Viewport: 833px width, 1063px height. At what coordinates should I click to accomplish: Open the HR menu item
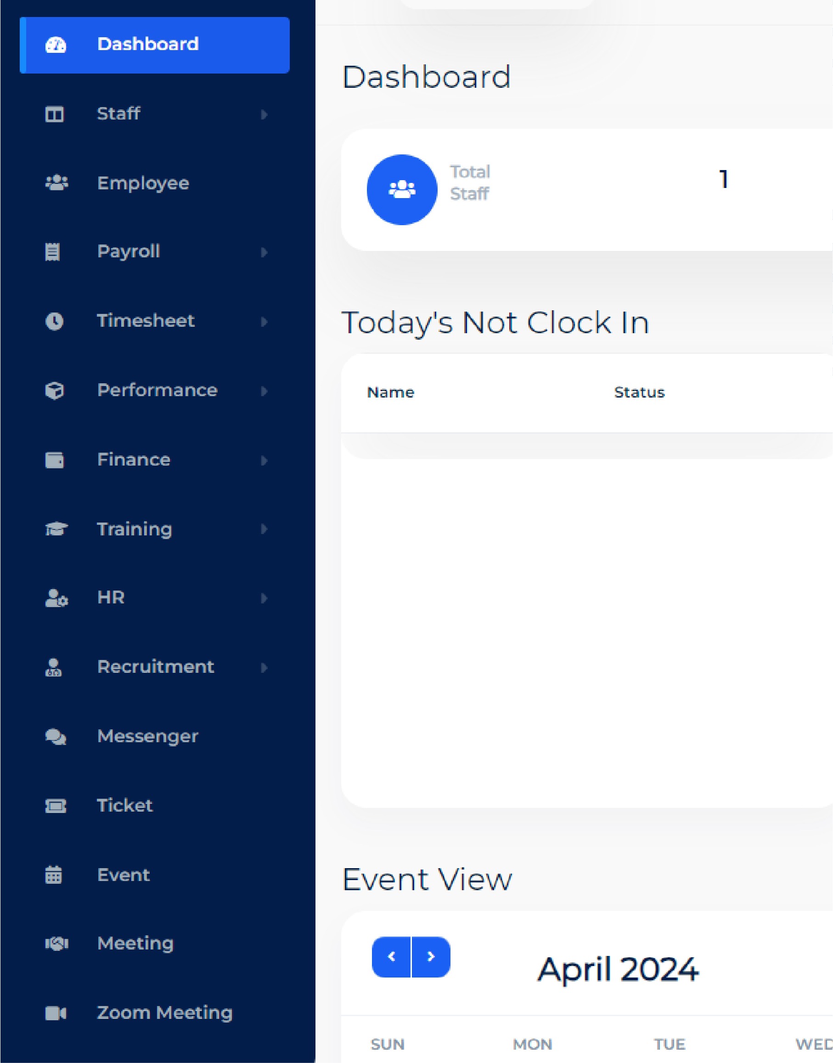tap(110, 597)
